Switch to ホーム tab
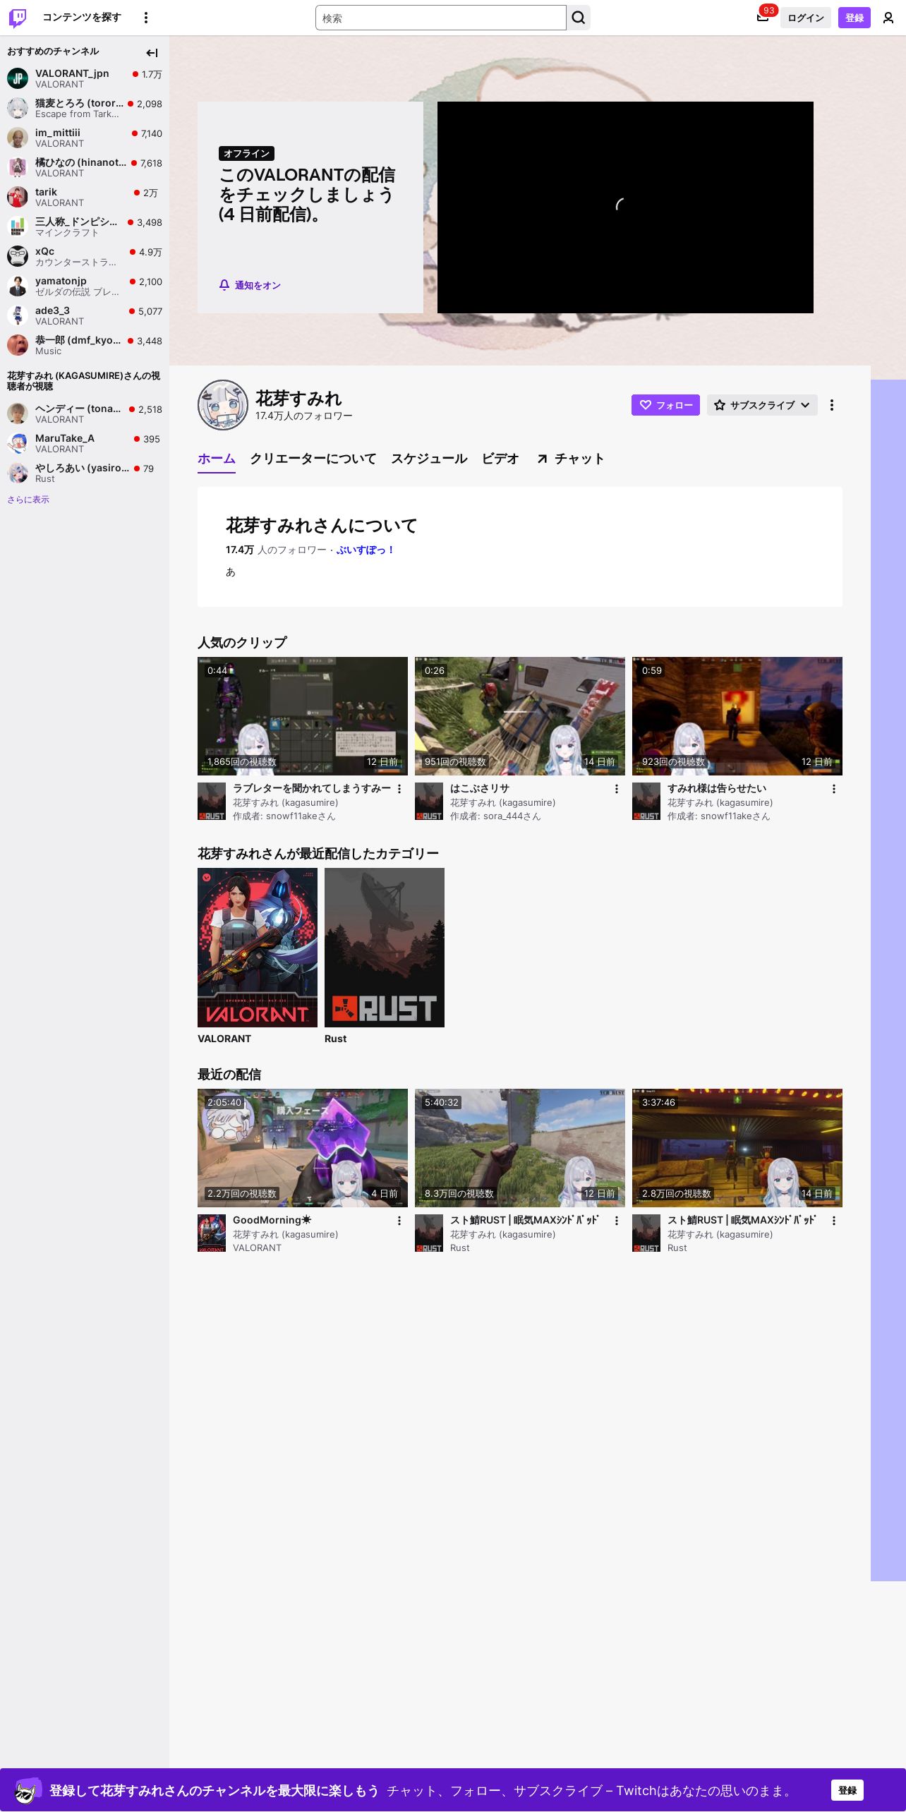 tap(217, 459)
